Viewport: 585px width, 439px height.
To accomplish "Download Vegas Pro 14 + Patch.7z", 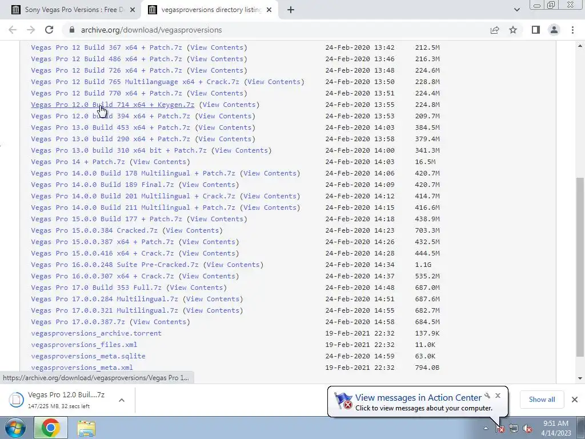I will (x=78, y=162).
